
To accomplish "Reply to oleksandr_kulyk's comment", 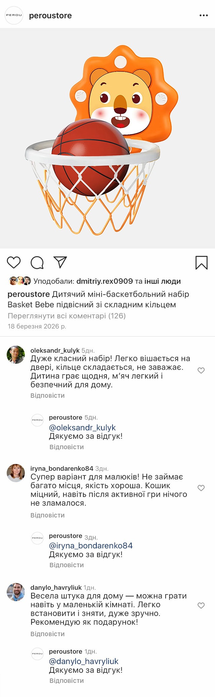I will click(47, 395).
